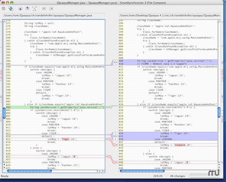Click the '46 changes' status indicator
The height and width of the screenshot is (182, 226).
point(177,176)
